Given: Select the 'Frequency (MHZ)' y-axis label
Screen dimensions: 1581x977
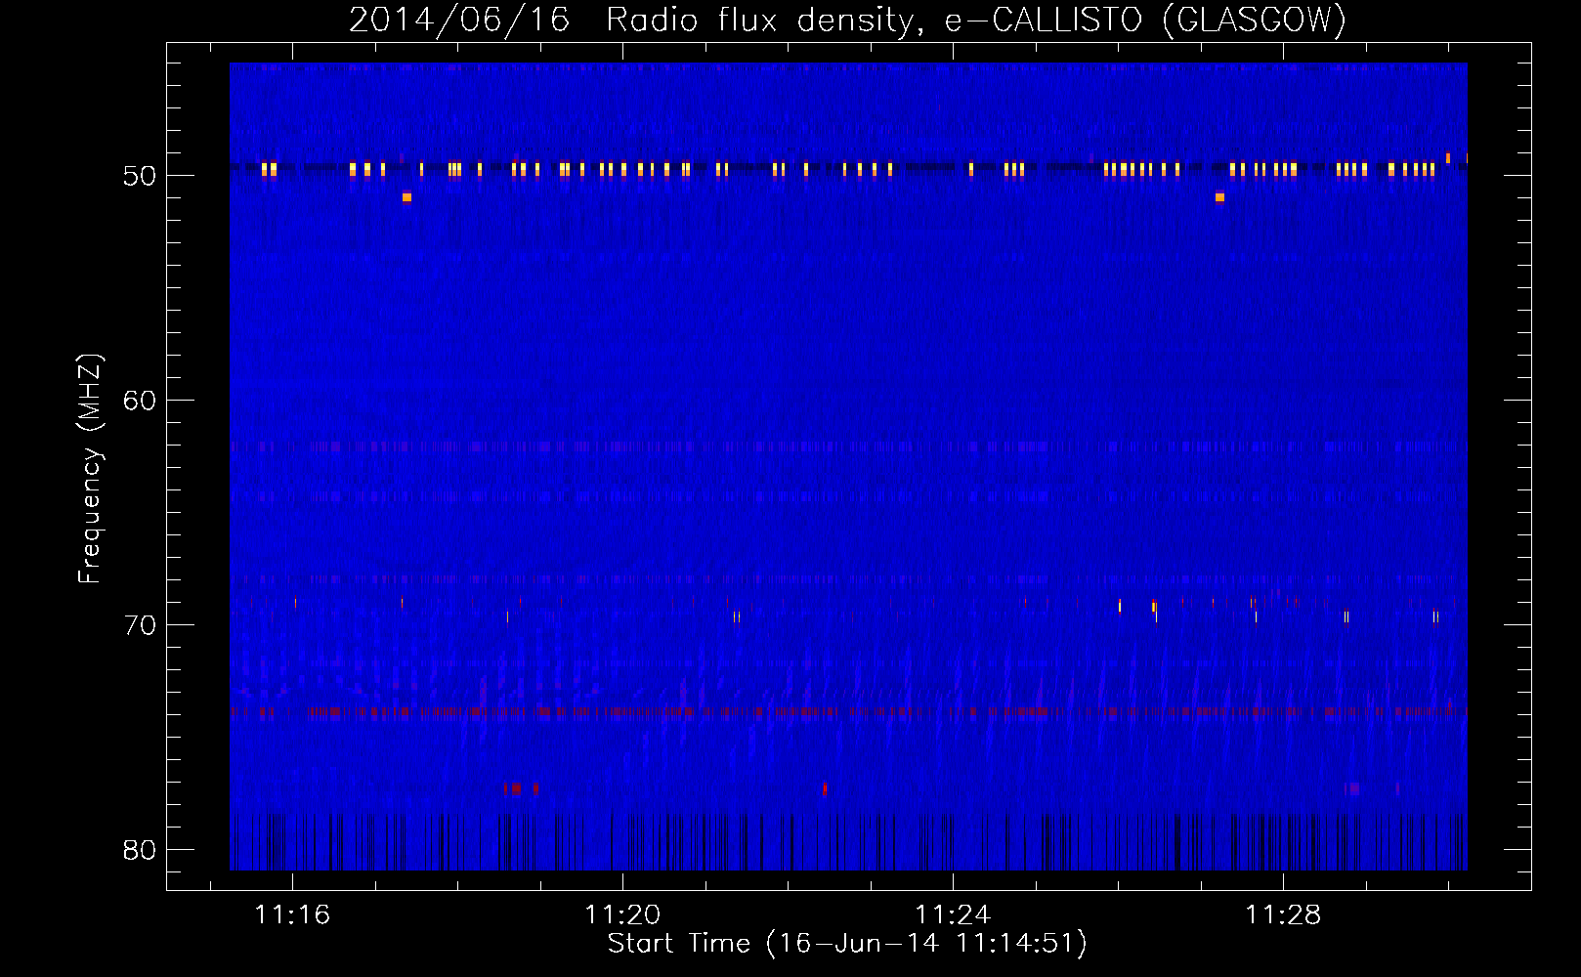Looking at the screenshot, I should [x=89, y=469].
